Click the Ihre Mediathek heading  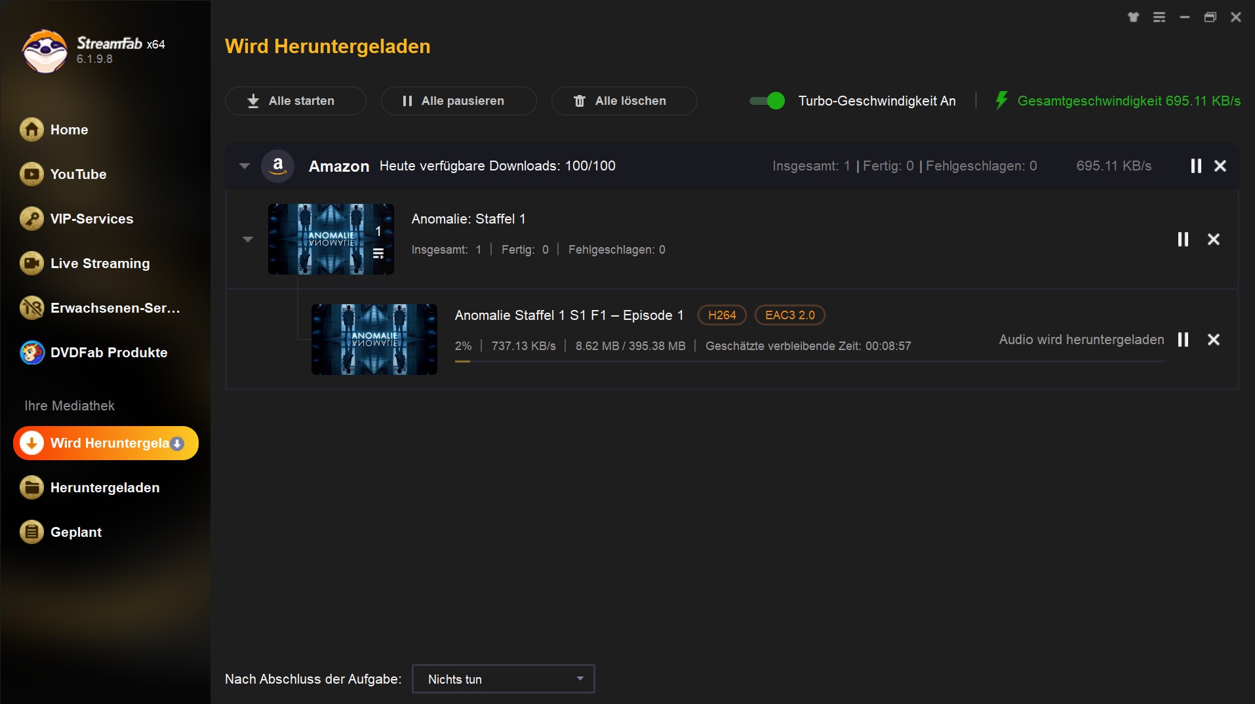click(x=70, y=406)
